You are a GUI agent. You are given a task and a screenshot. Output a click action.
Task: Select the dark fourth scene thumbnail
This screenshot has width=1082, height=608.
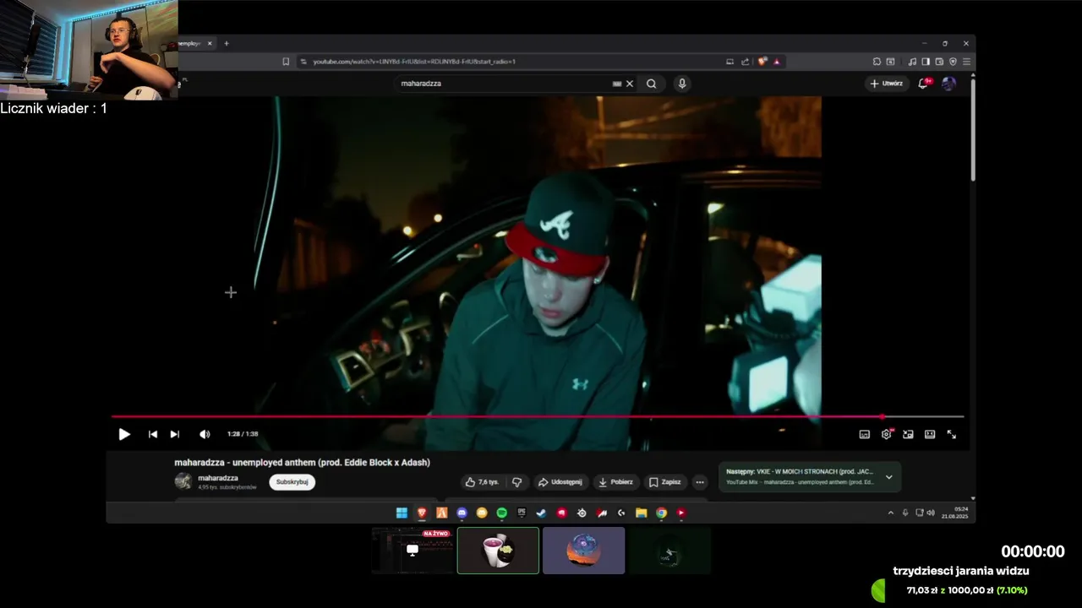tap(669, 551)
